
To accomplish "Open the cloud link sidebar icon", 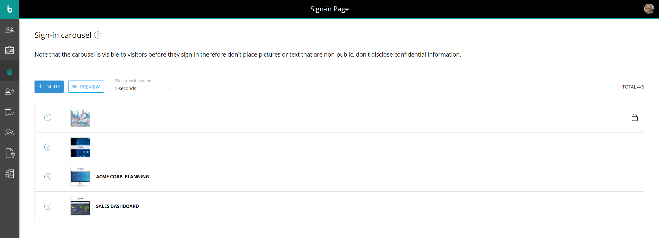I will [x=10, y=132].
